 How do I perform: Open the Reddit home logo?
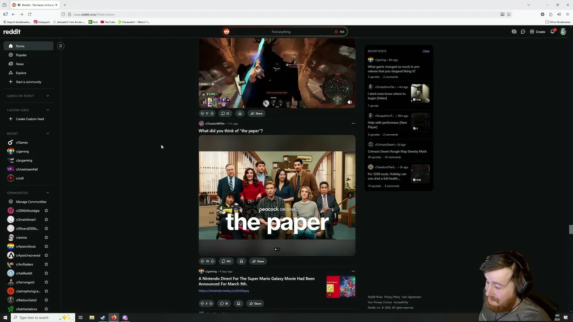point(12,32)
